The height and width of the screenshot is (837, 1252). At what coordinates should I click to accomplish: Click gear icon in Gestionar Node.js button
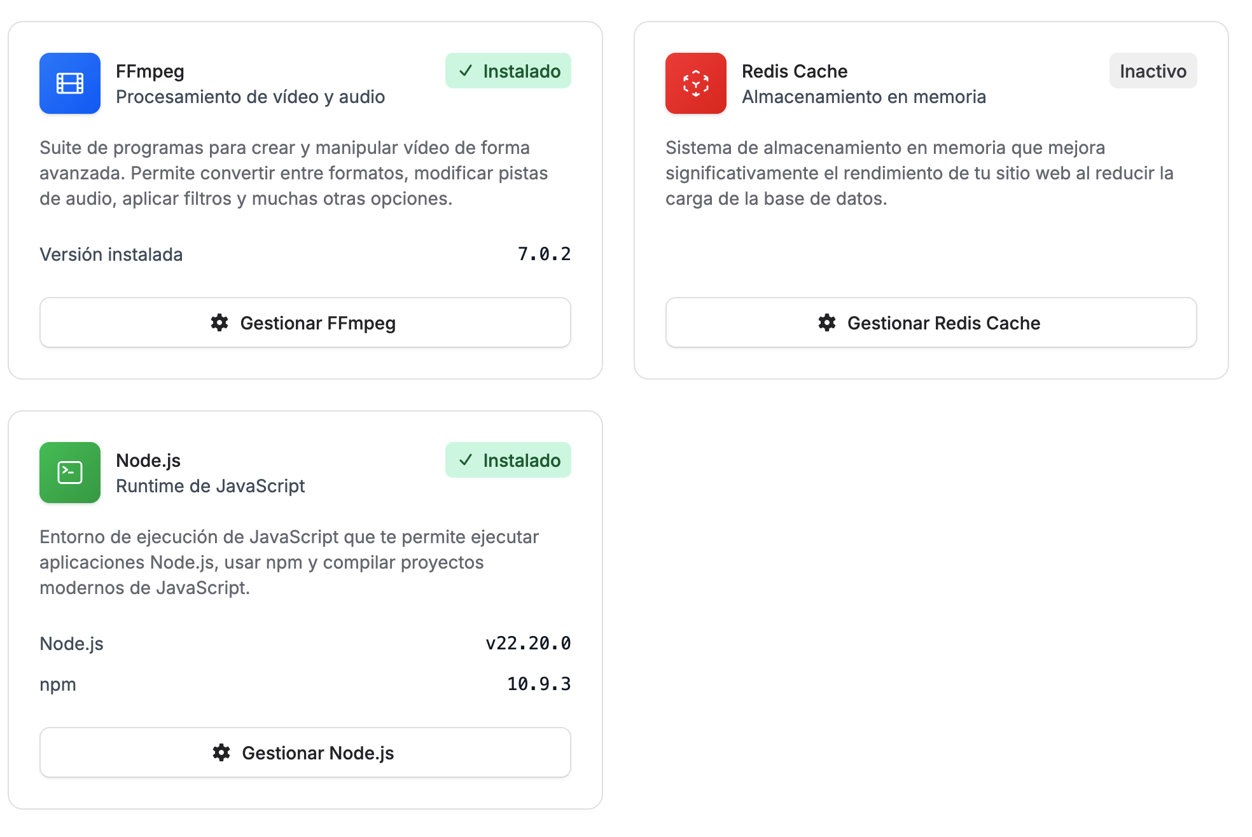coord(221,752)
